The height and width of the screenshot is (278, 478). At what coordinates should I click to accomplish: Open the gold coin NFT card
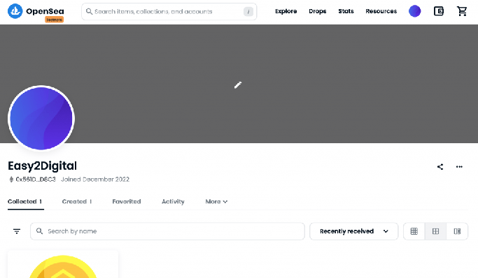63,264
